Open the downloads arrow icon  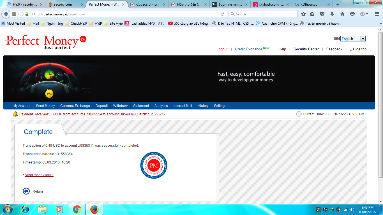click(332, 14)
